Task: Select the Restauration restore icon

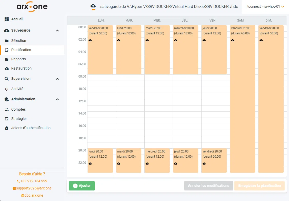Action: tap(6, 68)
